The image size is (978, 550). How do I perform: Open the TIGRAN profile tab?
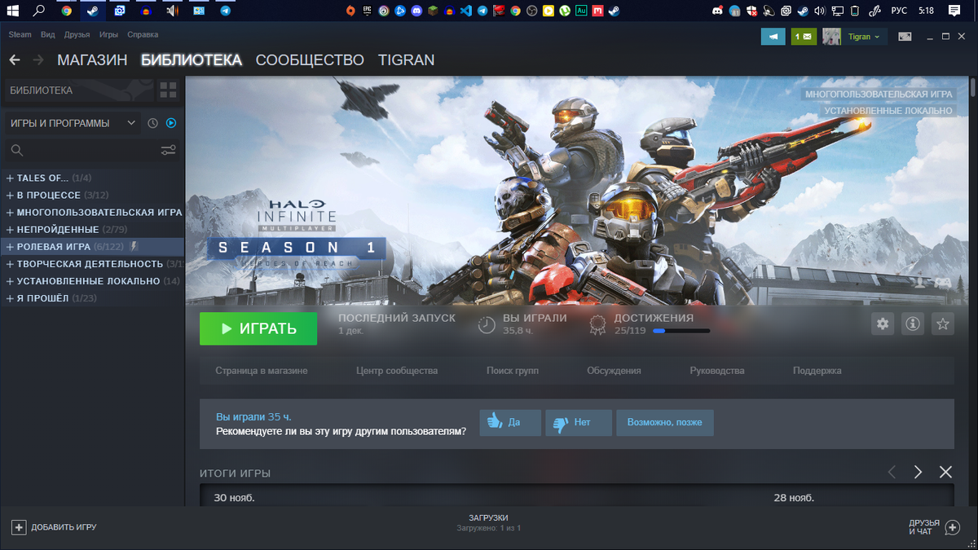(406, 60)
